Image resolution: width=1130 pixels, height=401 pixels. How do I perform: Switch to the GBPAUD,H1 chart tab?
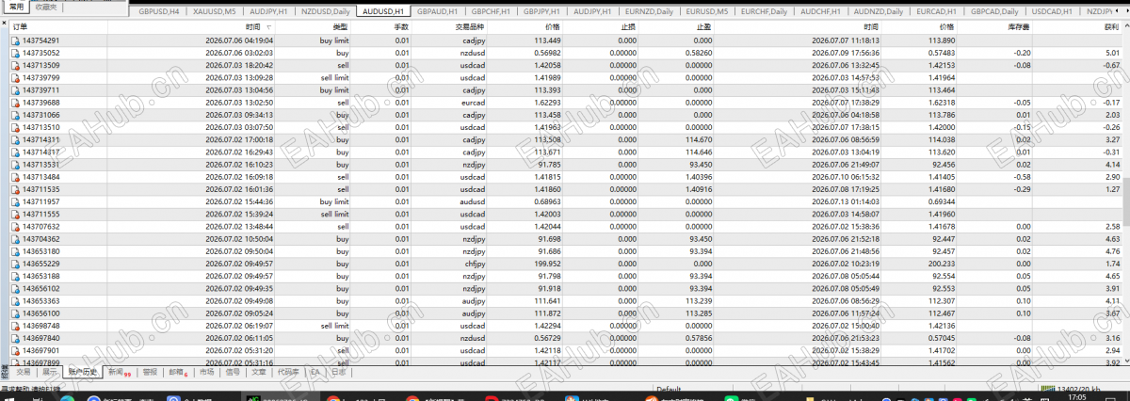439,11
